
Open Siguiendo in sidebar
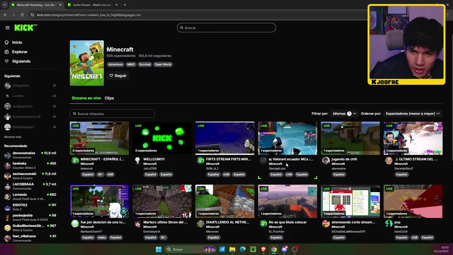click(x=21, y=61)
